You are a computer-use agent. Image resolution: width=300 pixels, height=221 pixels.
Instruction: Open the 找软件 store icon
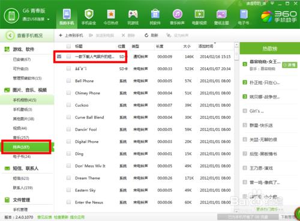[155, 14]
